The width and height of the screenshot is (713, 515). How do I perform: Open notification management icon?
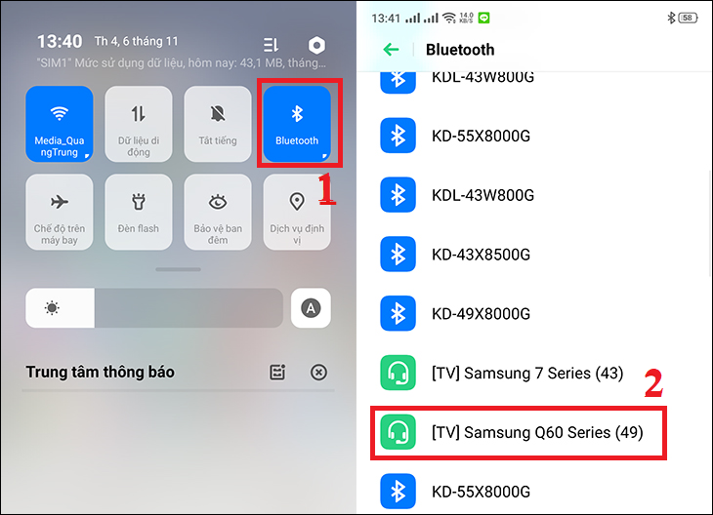pyautogui.click(x=277, y=373)
